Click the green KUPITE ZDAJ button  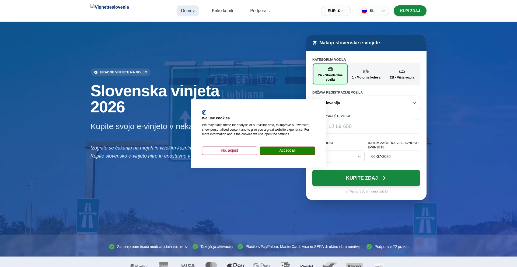pos(366,178)
